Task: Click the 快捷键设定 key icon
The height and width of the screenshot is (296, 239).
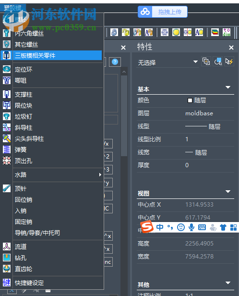Action: (7, 283)
